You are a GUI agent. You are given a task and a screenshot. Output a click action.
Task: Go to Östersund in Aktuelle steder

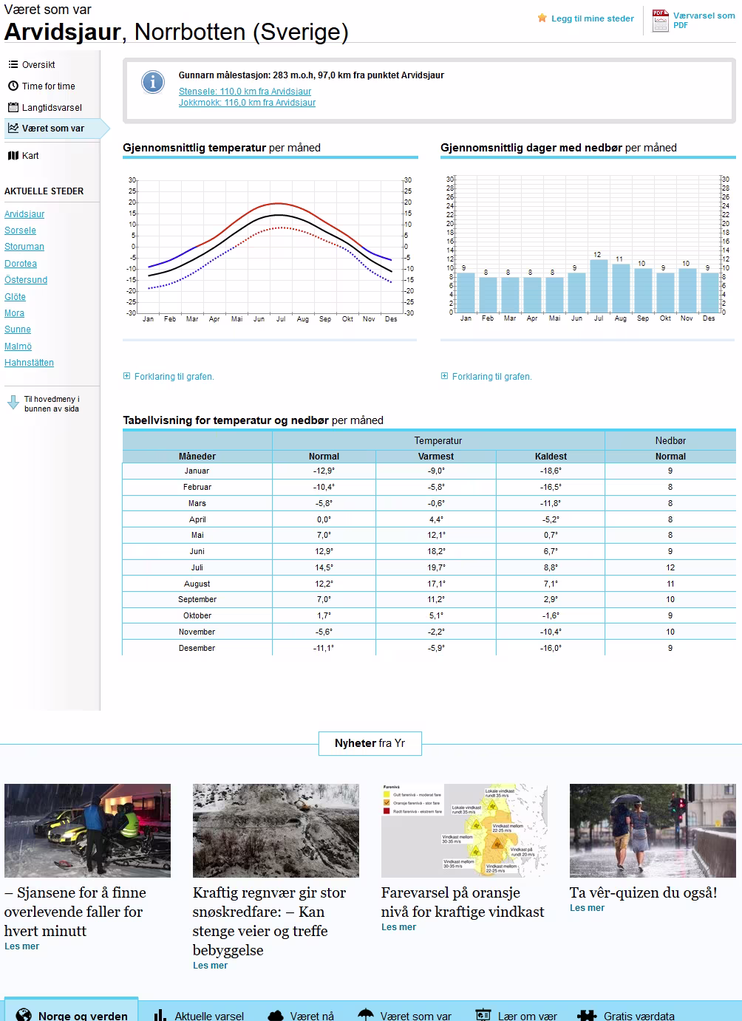point(26,280)
